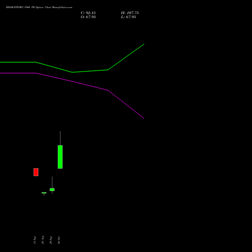Screen dimensions: 252x252
Task: Click the low value 'L: 67.95'
Action: point(129,17)
